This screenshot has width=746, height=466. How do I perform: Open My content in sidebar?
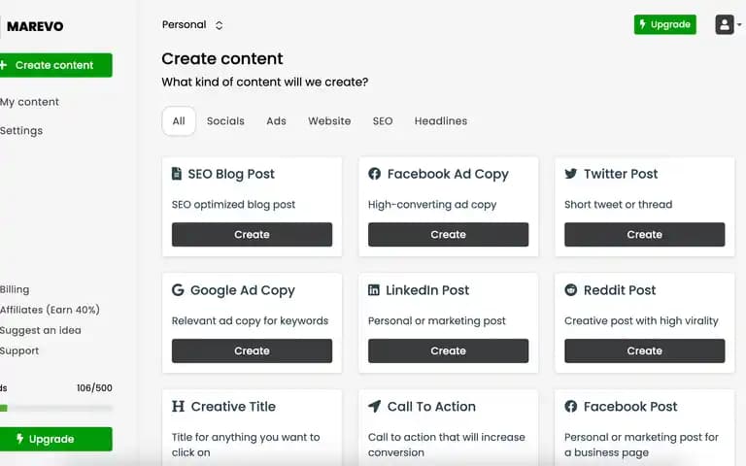click(x=29, y=102)
